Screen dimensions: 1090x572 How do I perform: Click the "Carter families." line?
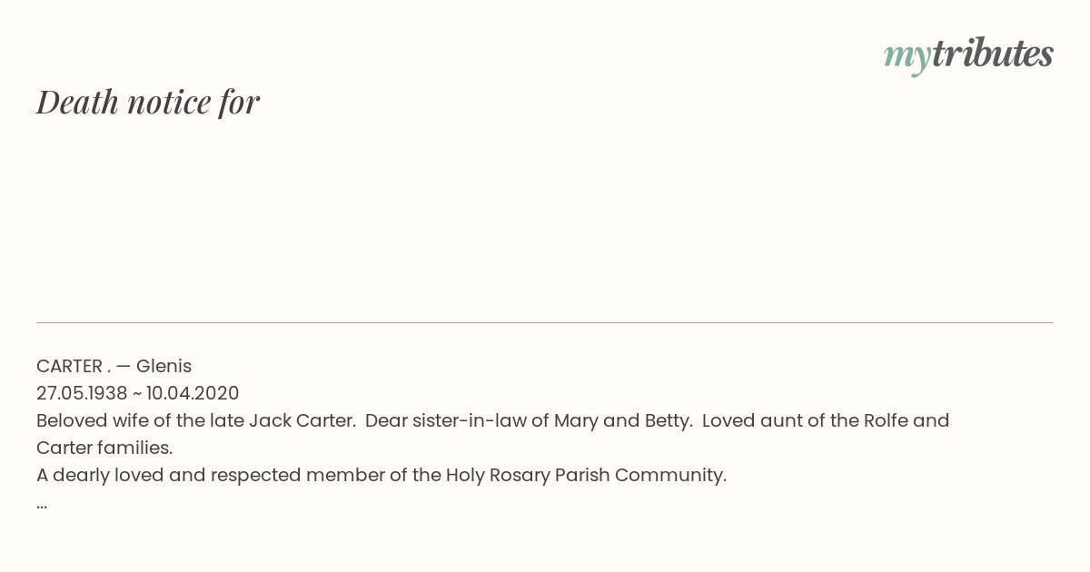[104, 448]
